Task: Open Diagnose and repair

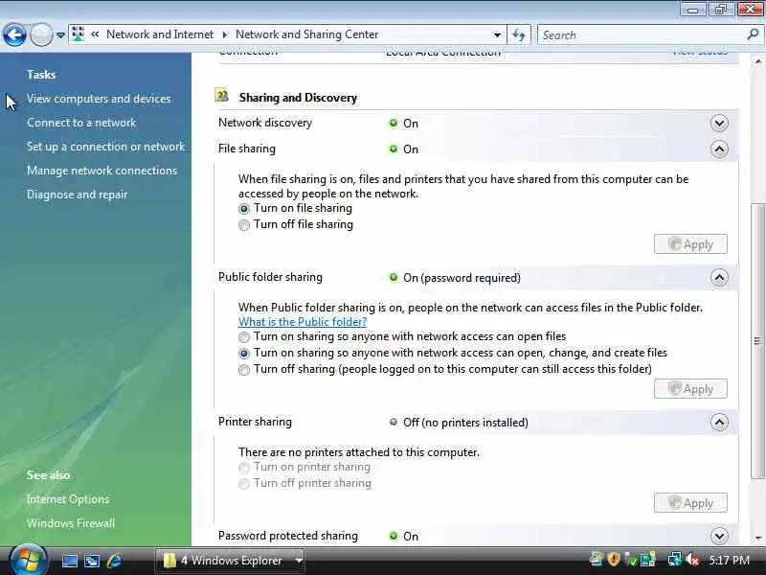Action: point(78,195)
